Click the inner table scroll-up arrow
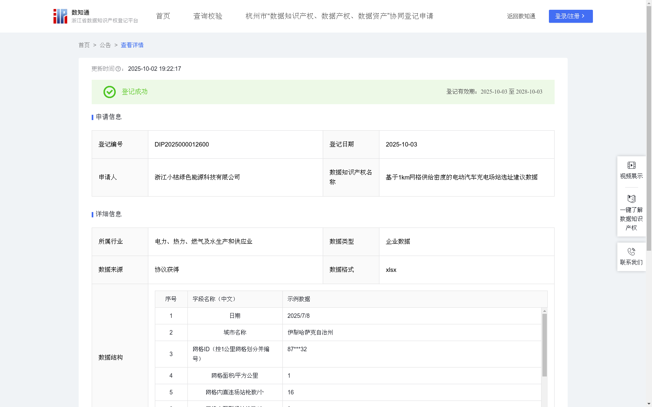This screenshot has height=407, width=652. pyautogui.click(x=544, y=311)
